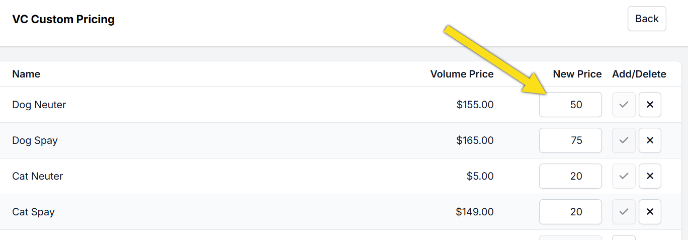Edit the Dog Spay new price field
Viewport: 688px width, 240px height.
pyautogui.click(x=570, y=140)
